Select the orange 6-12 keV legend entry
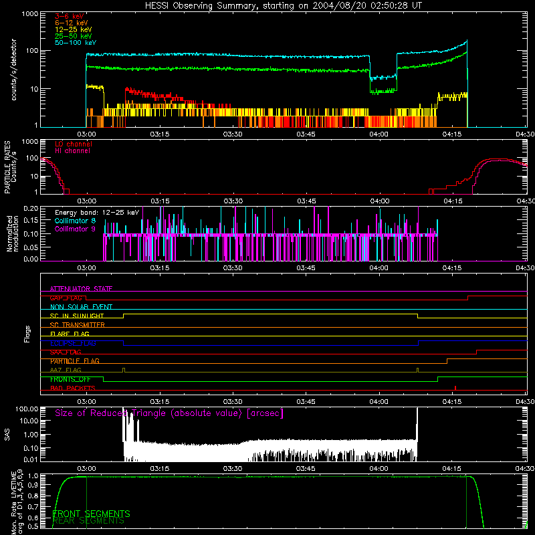535x535 pixels. tap(71, 23)
